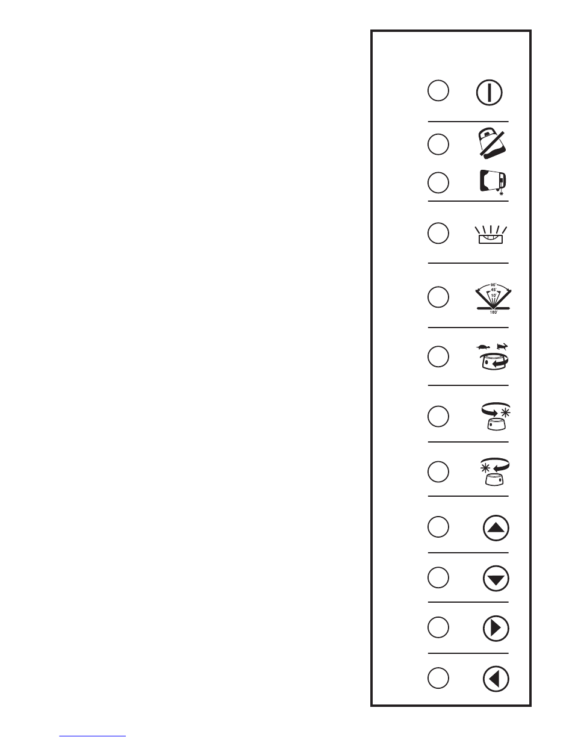
Task: Select the turtle and rabbit rotation speed icon
Action: [493, 358]
